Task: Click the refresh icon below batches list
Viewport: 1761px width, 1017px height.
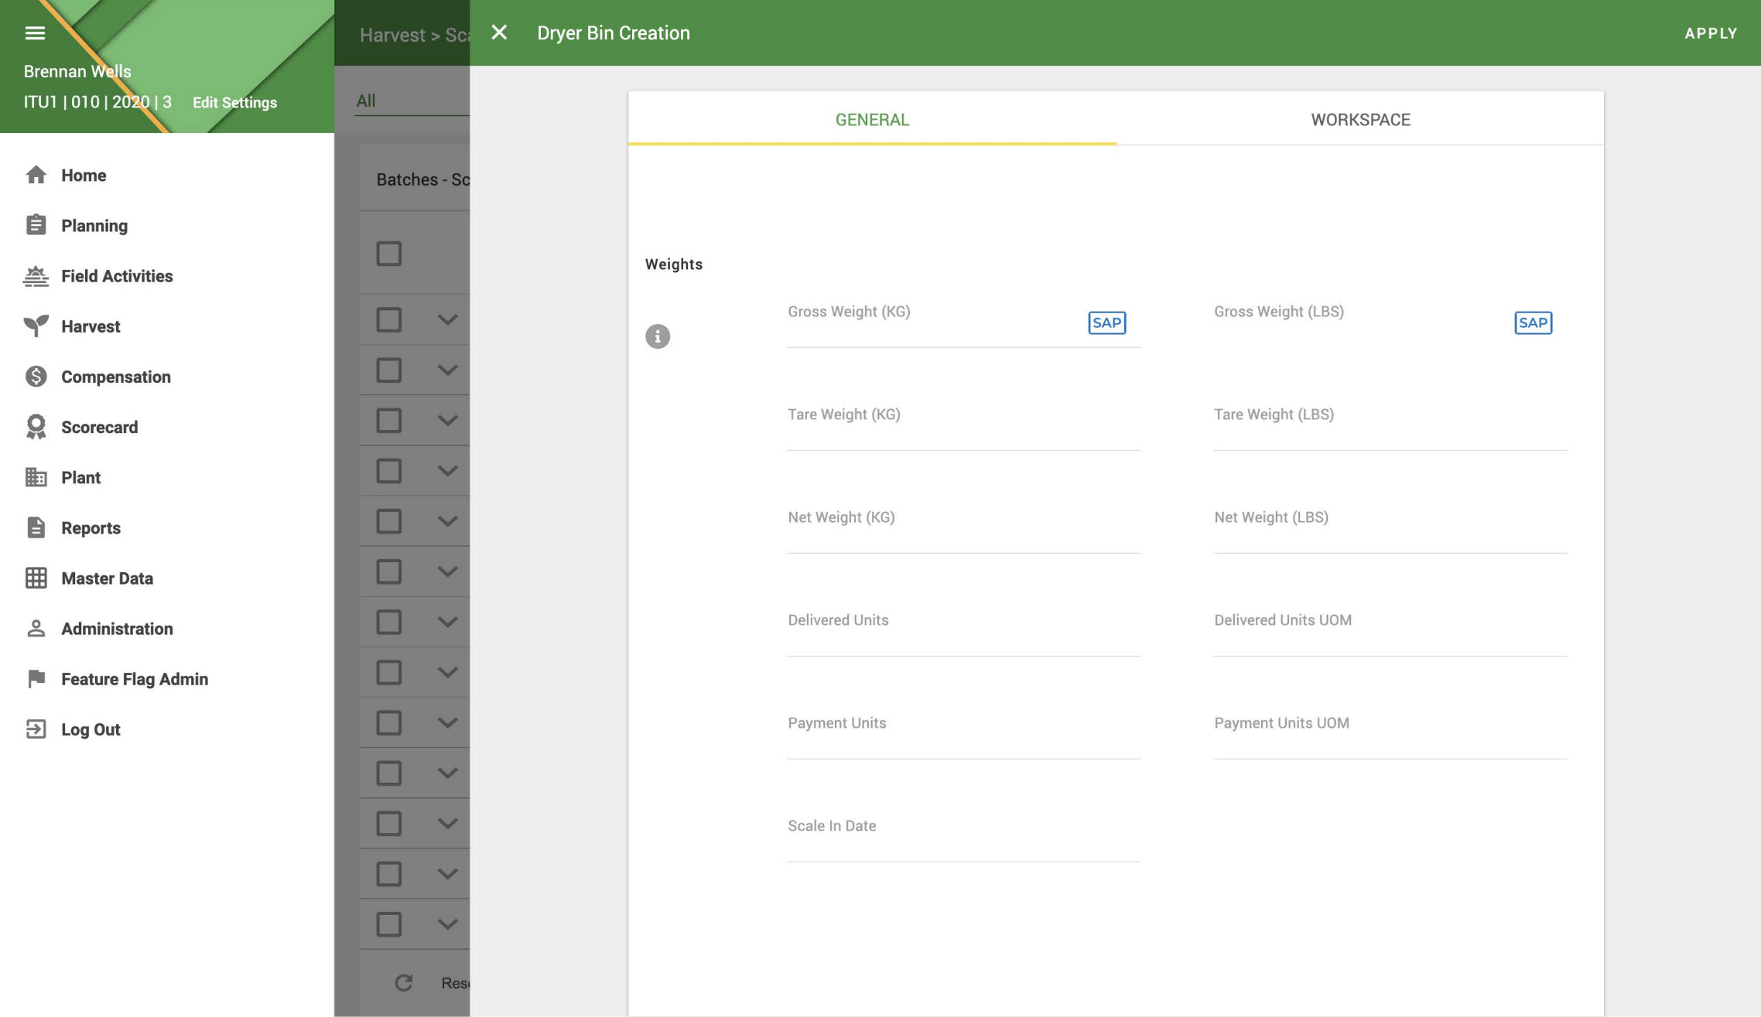Action: click(403, 983)
